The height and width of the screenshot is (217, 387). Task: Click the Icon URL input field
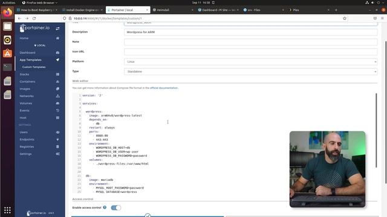tap(251, 52)
